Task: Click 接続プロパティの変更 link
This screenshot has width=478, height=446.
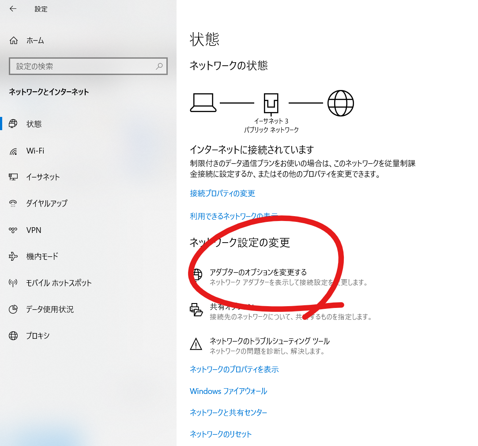Action: click(x=222, y=193)
